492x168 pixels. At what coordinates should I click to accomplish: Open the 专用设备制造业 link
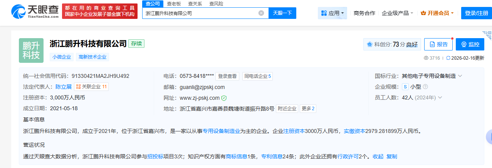coord(222,131)
